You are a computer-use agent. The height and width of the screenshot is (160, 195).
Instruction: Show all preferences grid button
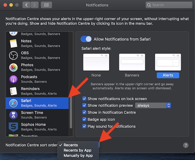(x=46, y=5)
